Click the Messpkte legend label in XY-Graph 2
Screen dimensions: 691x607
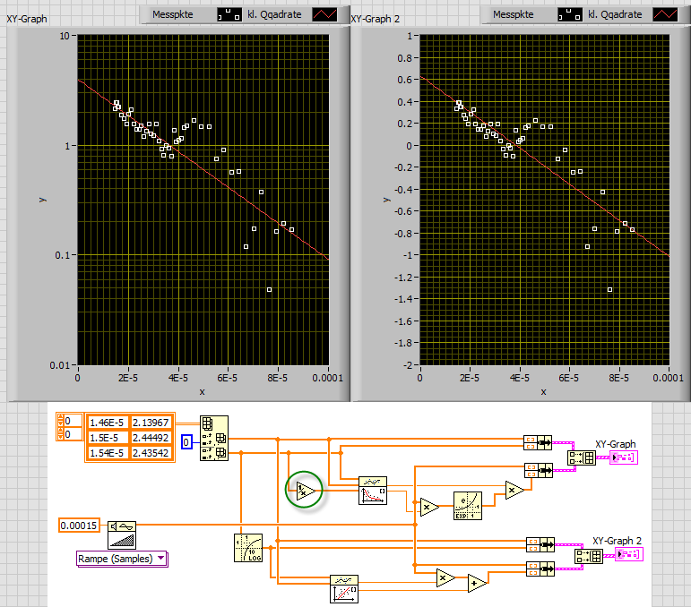(x=514, y=14)
